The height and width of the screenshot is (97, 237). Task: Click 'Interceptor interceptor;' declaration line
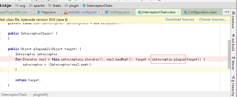(x=37, y=54)
